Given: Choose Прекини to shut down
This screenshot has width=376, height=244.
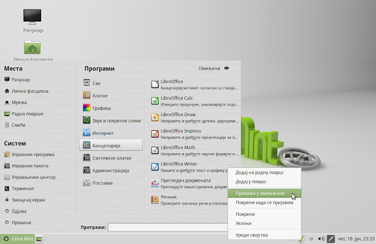Looking at the screenshot, I should tap(18, 222).
